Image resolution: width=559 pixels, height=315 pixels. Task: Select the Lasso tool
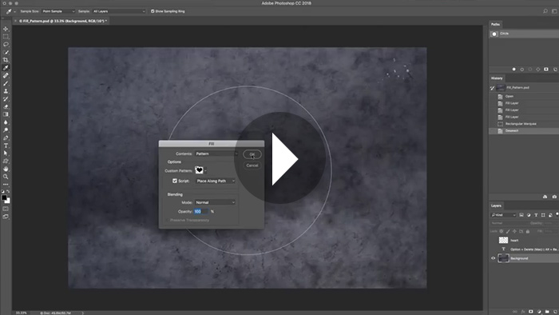[6, 44]
